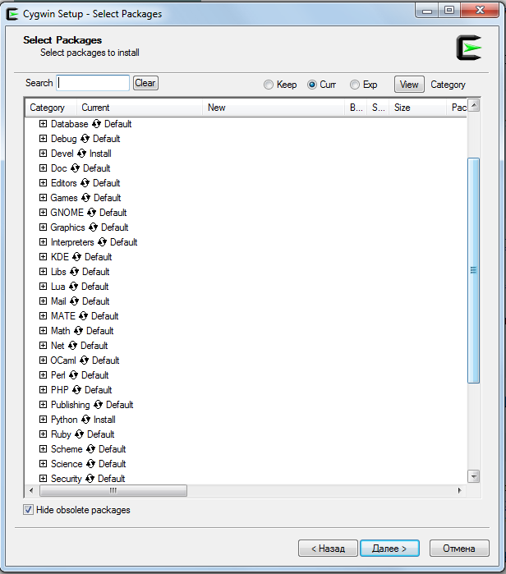The image size is (506, 574).
Task: Click the View button
Action: [409, 85]
